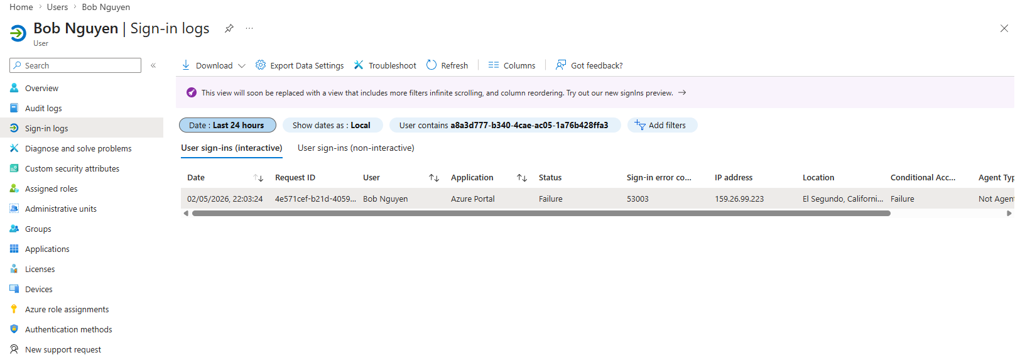Screen dimensions: 1020x360
Task: Click scrollbar left arrow
Action: click(x=185, y=214)
